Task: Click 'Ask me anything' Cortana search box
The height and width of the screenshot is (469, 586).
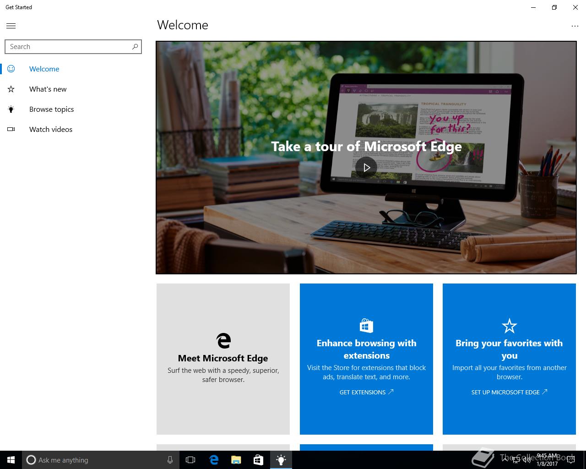Action: pyautogui.click(x=100, y=460)
